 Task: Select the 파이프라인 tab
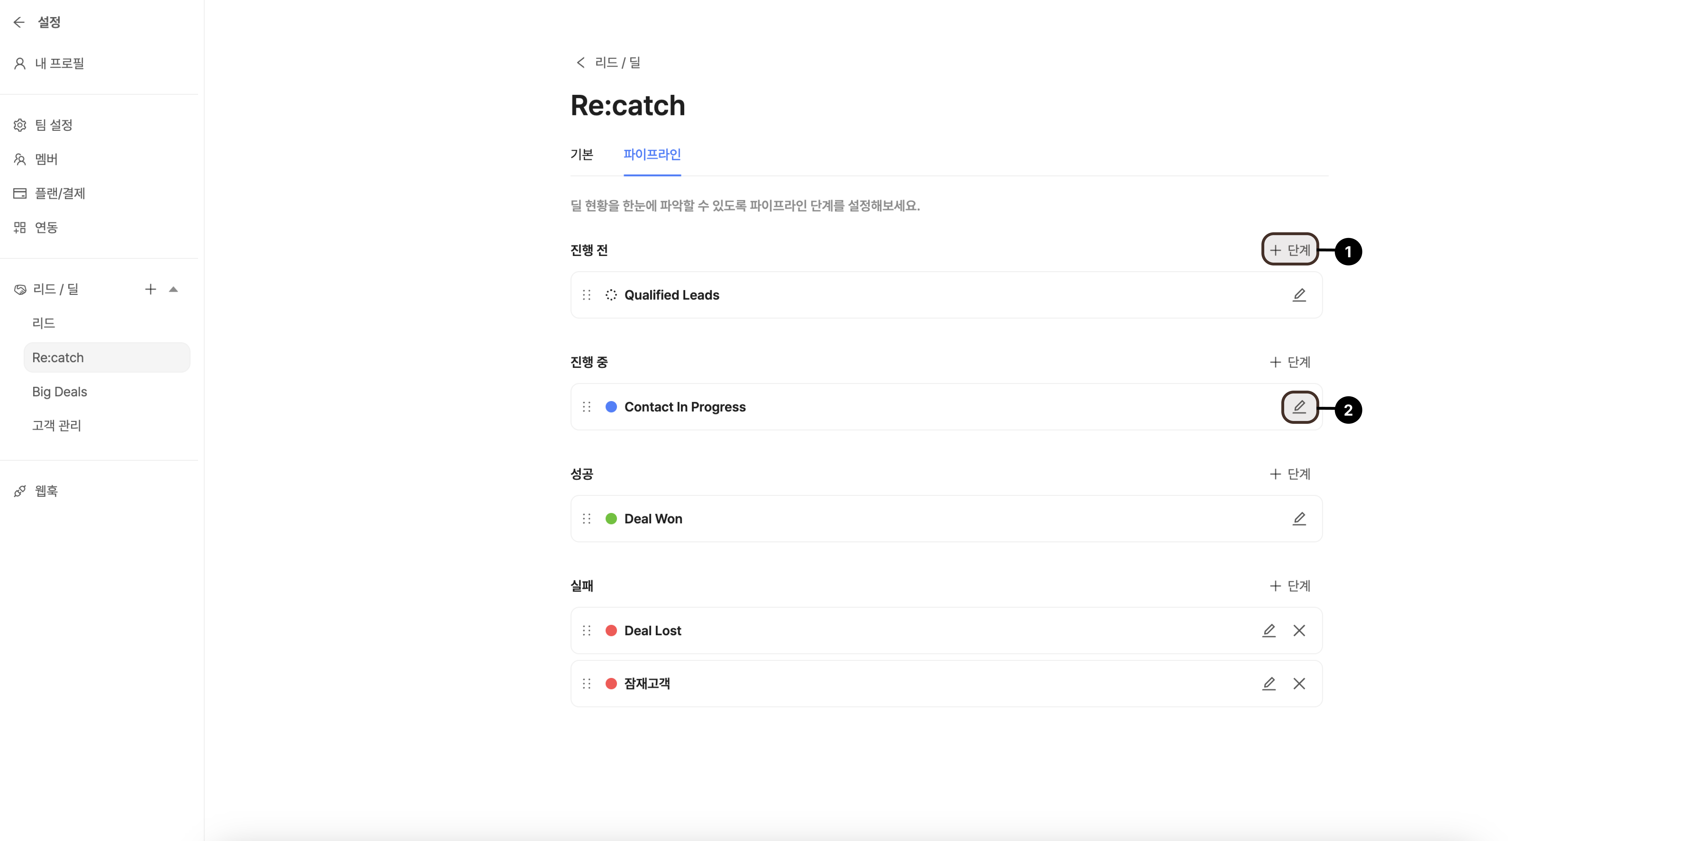[652, 154]
